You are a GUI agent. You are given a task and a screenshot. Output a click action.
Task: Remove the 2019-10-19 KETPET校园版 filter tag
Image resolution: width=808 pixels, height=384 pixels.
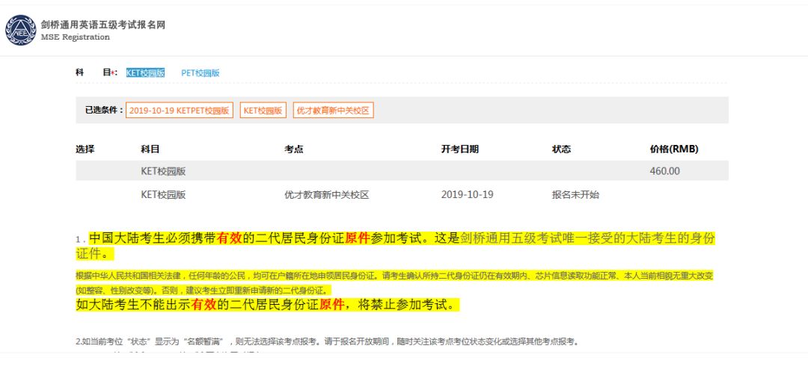(180, 110)
